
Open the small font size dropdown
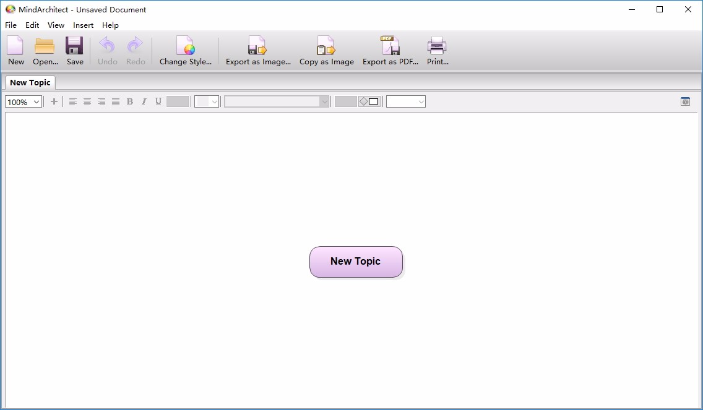click(207, 101)
